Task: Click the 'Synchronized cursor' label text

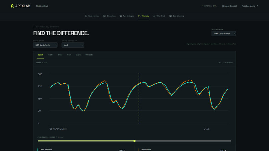Action: point(50,137)
